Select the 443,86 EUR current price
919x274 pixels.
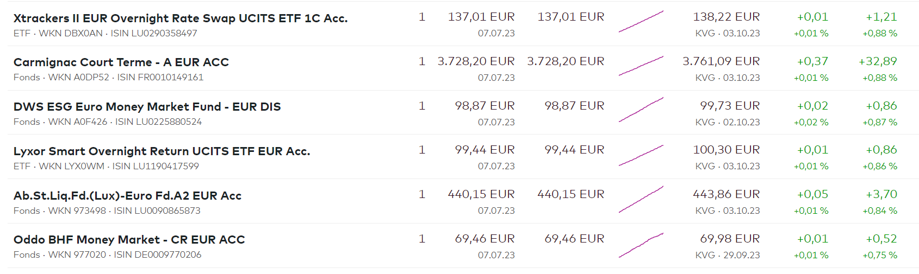726,194
